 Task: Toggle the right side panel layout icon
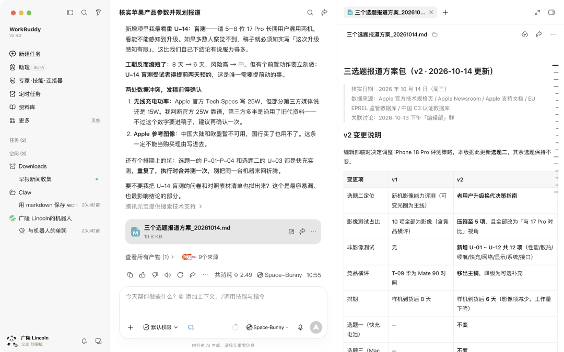click(x=551, y=13)
